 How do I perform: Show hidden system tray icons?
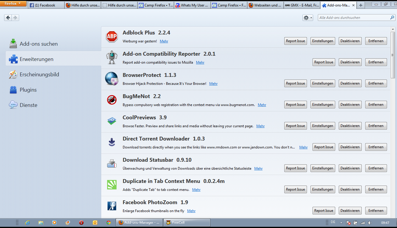point(341,222)
